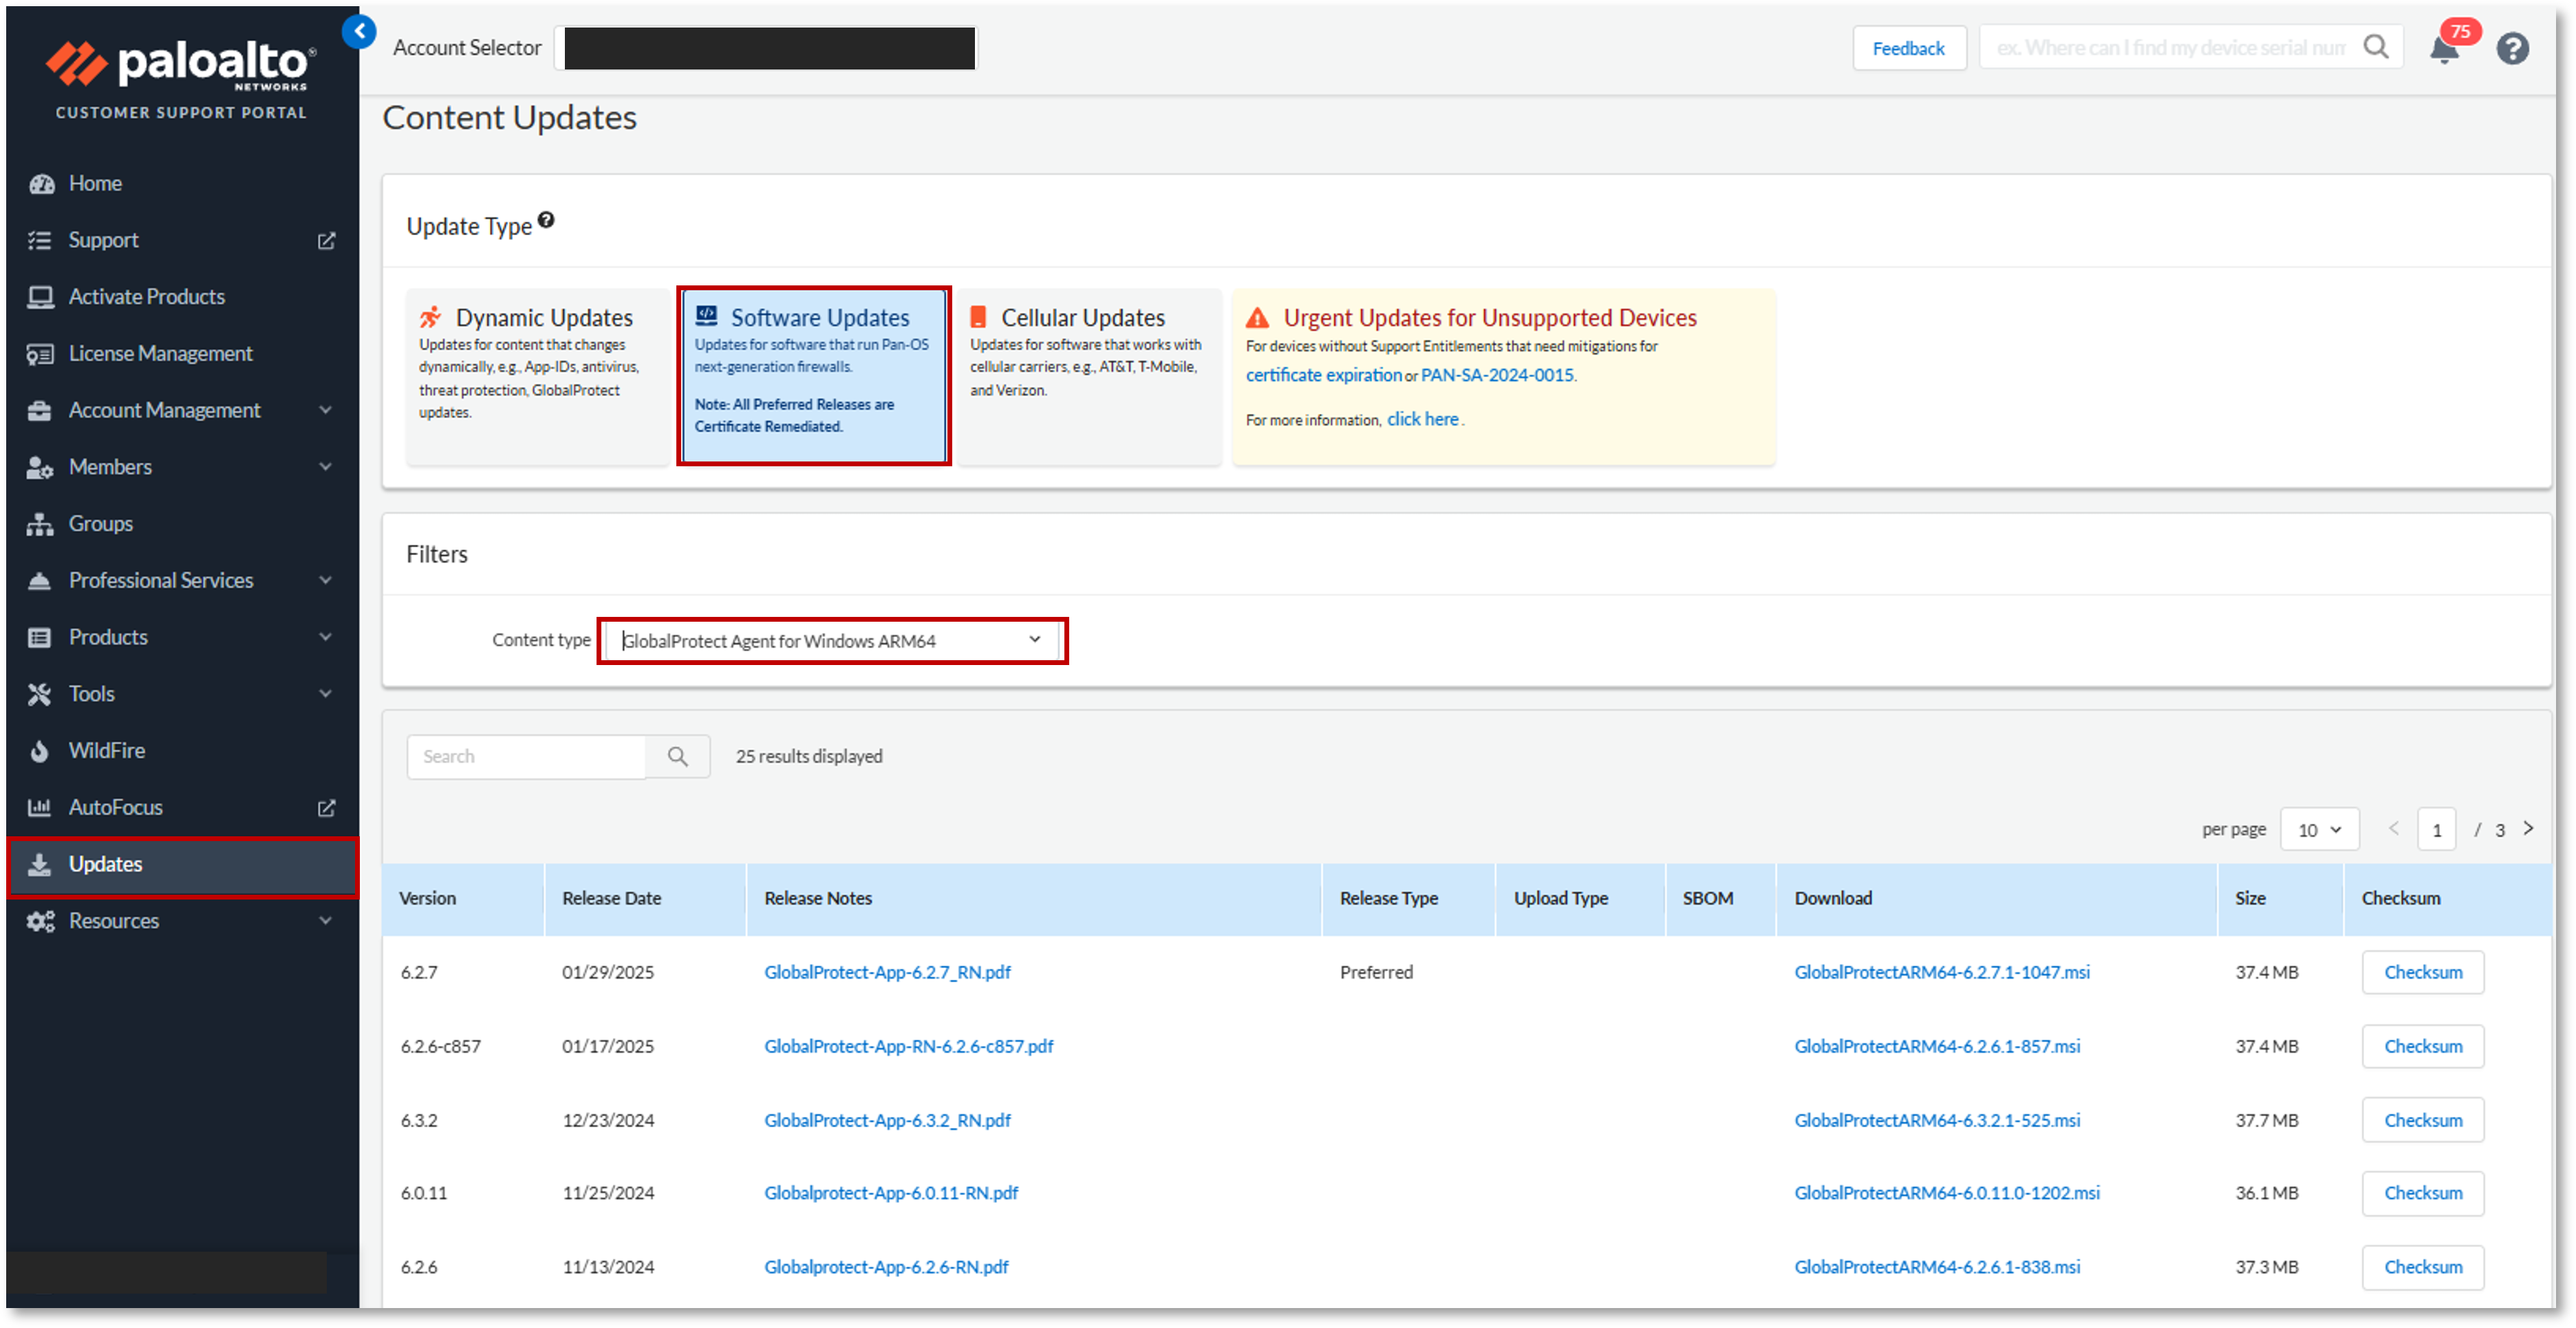Show Checksum for version 6.2.7

click(x=2422, y=973)
